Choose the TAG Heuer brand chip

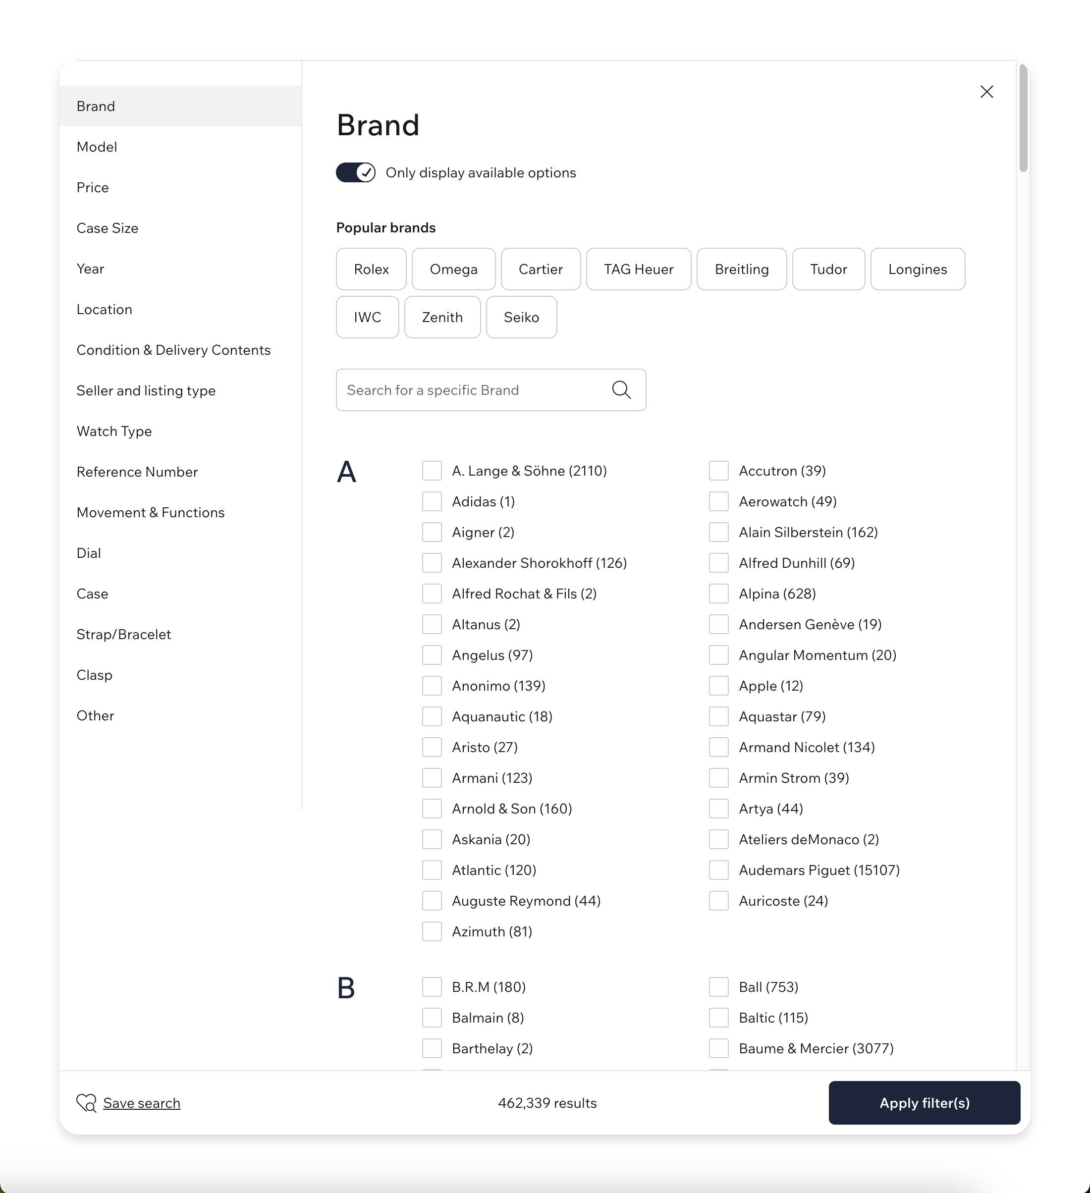tap(638, 269)
